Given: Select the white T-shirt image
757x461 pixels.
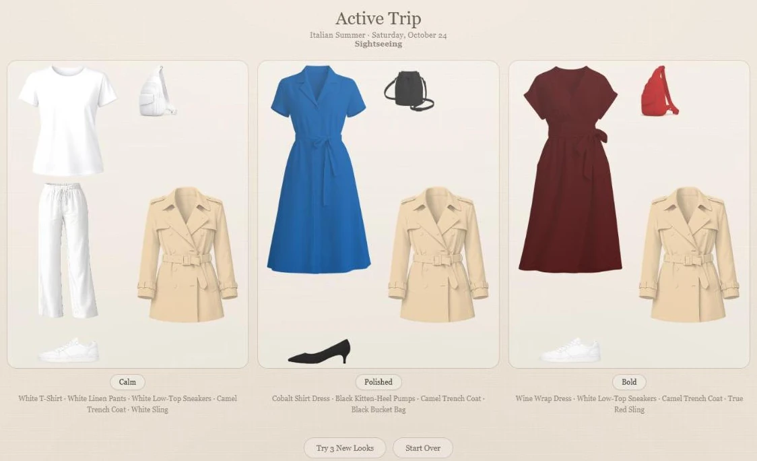Looking at the screenshot, I should coord(67,121).
